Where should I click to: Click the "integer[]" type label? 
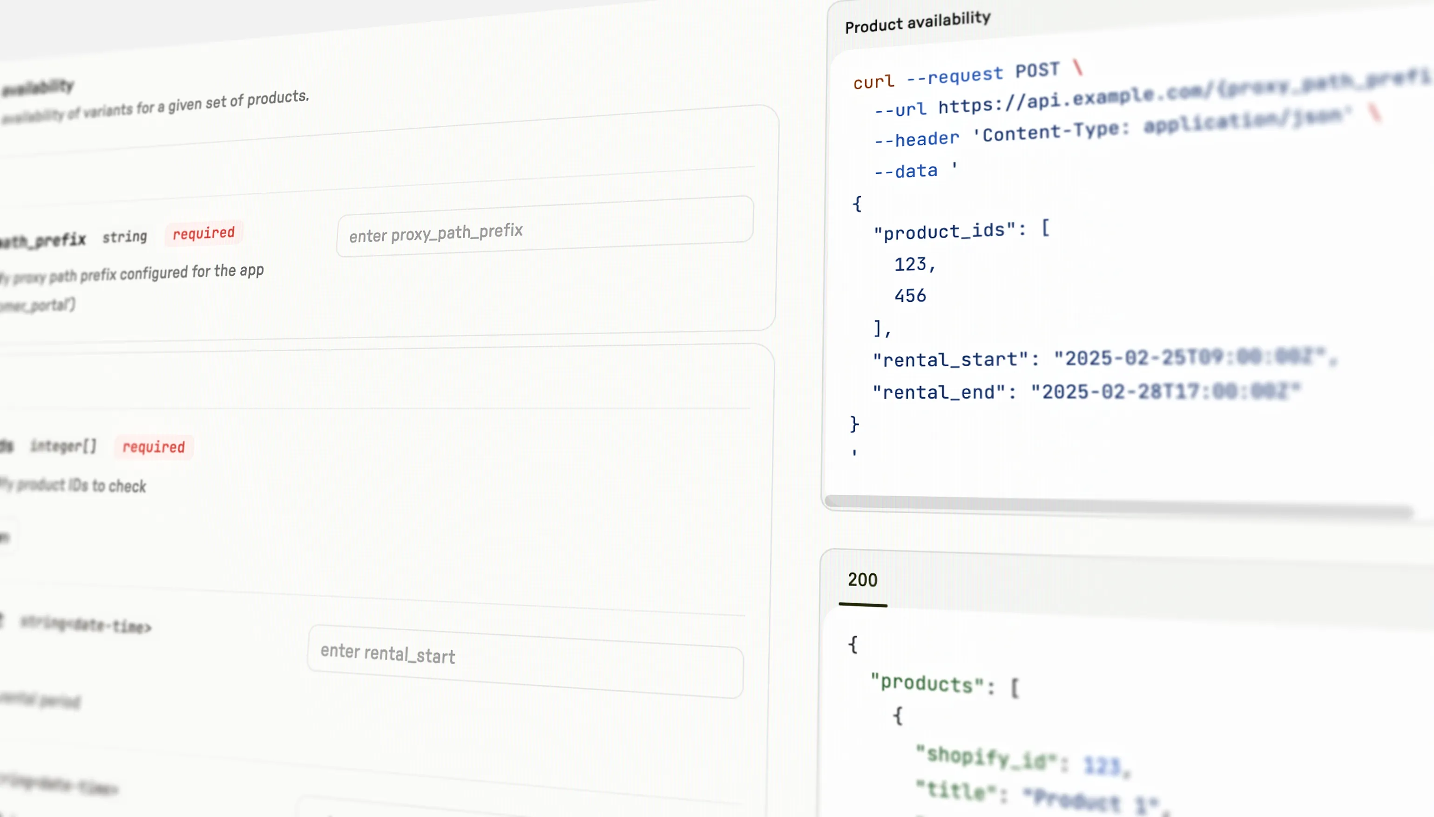coord(63,446)
